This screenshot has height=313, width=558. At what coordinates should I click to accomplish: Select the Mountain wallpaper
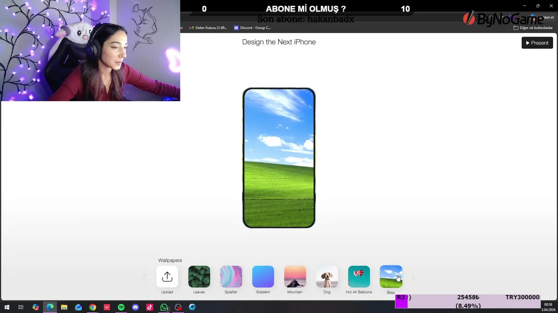[295, 276]
